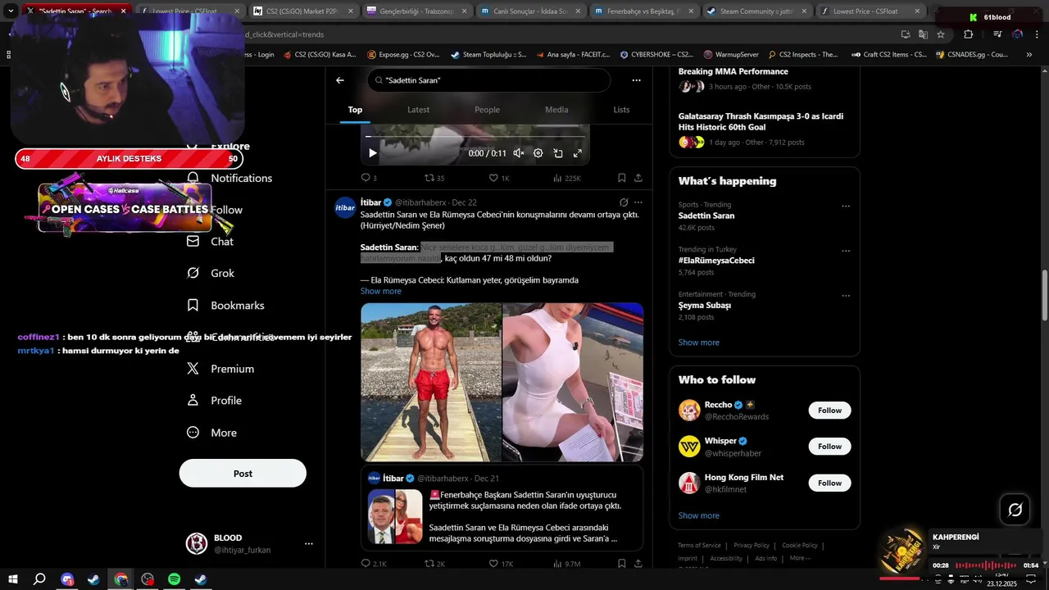
Task: Open Galatasaray Thrash Kasımpaşa news story
Action: 765,130
